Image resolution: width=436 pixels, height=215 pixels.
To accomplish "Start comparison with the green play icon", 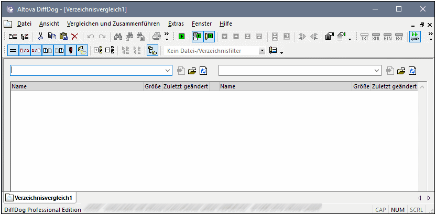I will click(181, 36).
